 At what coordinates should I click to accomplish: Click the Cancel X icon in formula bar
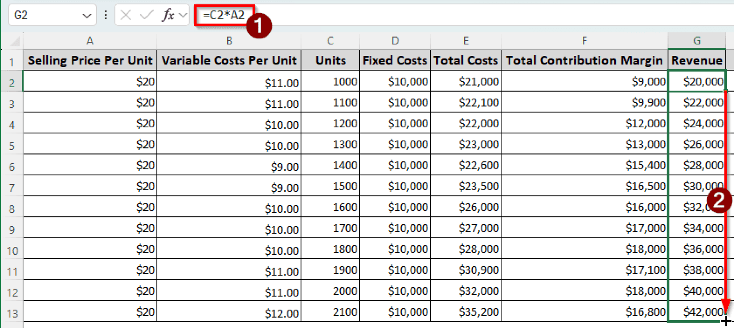126,15
